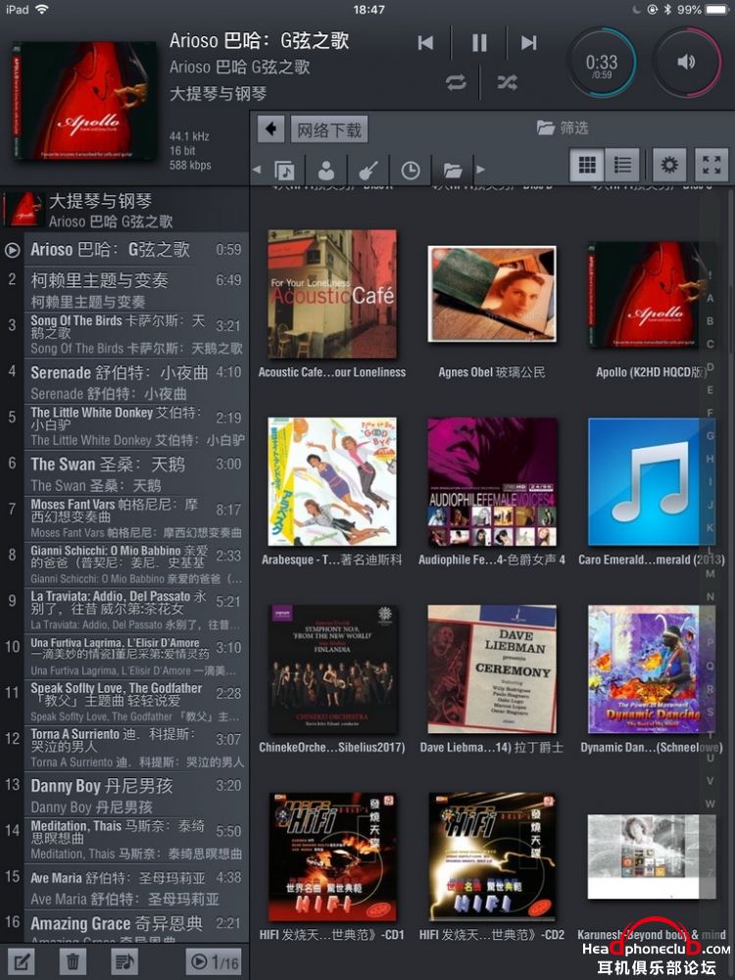The height and width of the screenshot is (980, 735).
Task: Open the now playing Apollo album cover
Action: 83,100
